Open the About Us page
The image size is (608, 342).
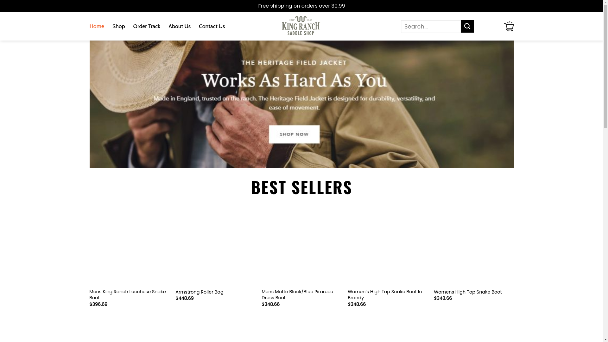pos(180,26)
